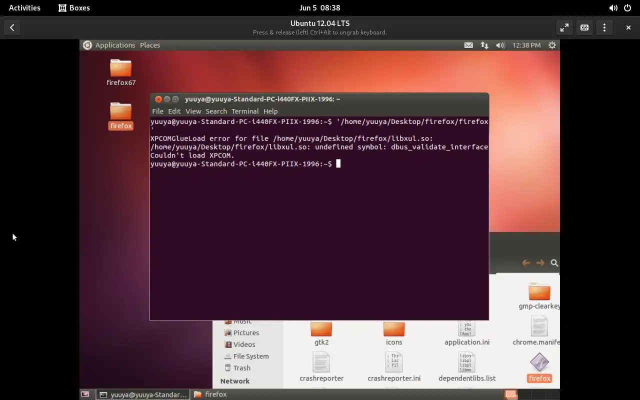This screenshot has width=640, height=400.
Task: Select Pictures in file manager sidebar
Action: pyautogui.click(x=242, y=332)
